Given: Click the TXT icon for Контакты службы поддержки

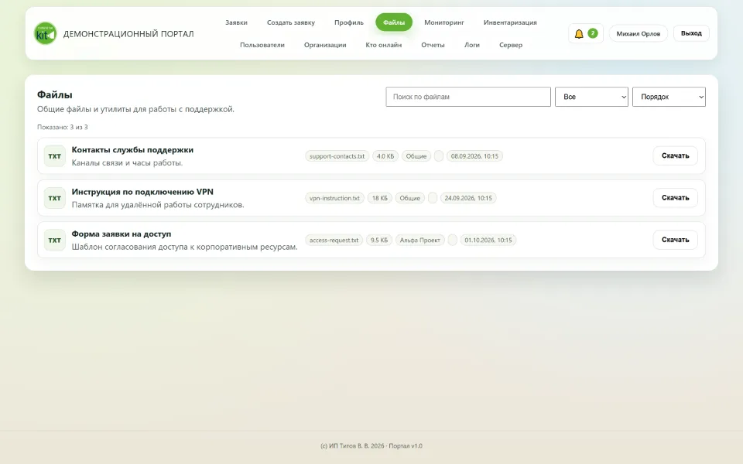Looking at the screenshot, I should [54, 156].
